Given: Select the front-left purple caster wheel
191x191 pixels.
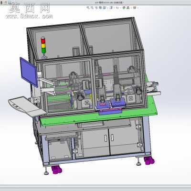Looking at the screenshot, I should [x=56, y=170].
